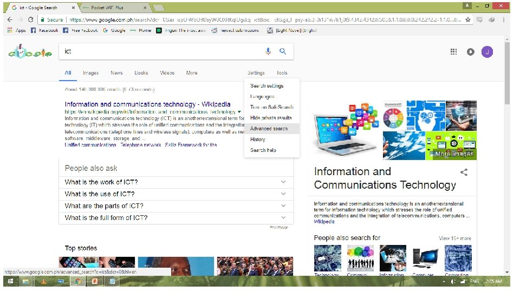Click the Wikipedia link in knowledge panel
520x292 pixels.
[x=324, y=222]
